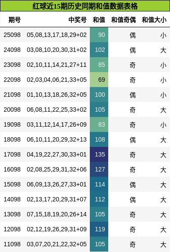Select the 期号 column header
This screenshot has height=252, width=170.
point(14,20)
